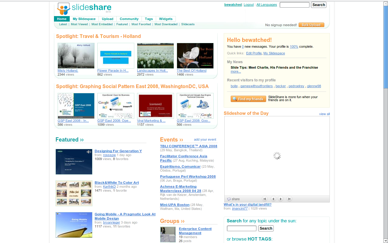Focus the lower topic search field
The height and width of the screenshot is (243, 388).
point(242,228)
